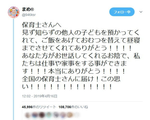Open the 12:02 - 2019年4月16日 timestamp

[39, 96]
